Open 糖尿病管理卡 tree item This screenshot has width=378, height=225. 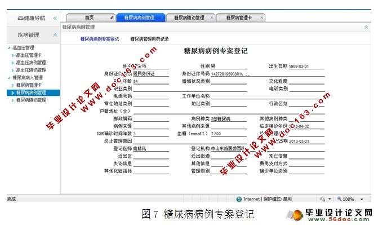coord(29,85)
